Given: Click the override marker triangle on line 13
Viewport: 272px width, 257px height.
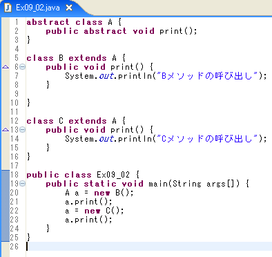Looking at the screenshot, I should [6, 130].
